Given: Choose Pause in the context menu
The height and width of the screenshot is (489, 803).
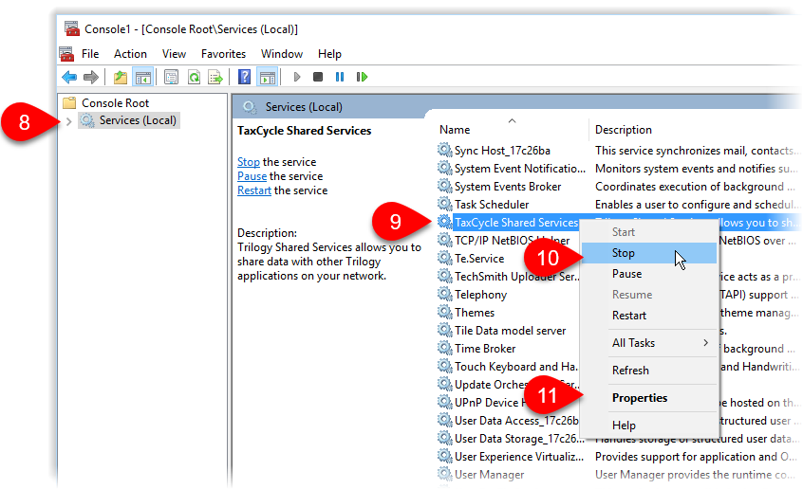Looking at the screenshot, I should coord(649,274).
